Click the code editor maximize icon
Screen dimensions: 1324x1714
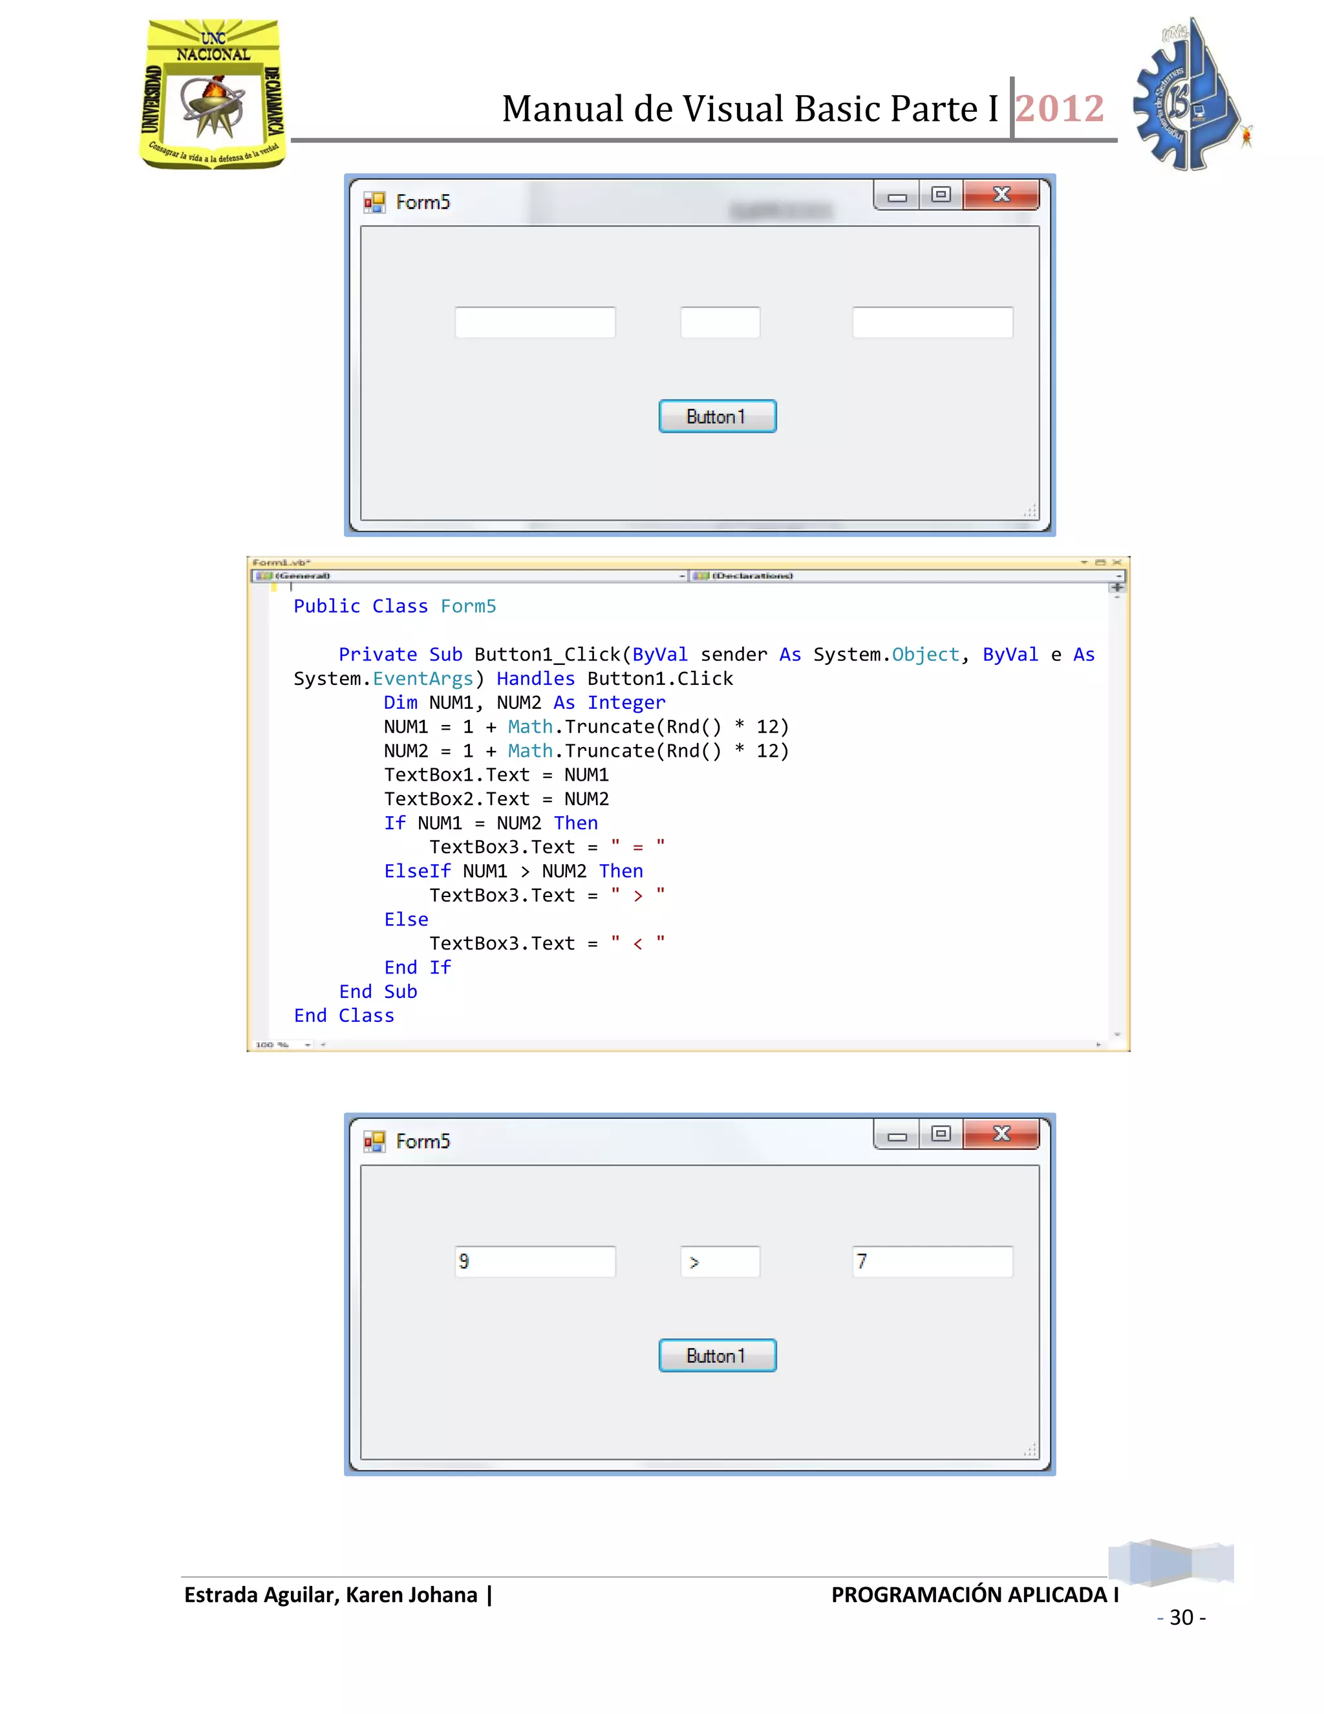(1100, 563)
